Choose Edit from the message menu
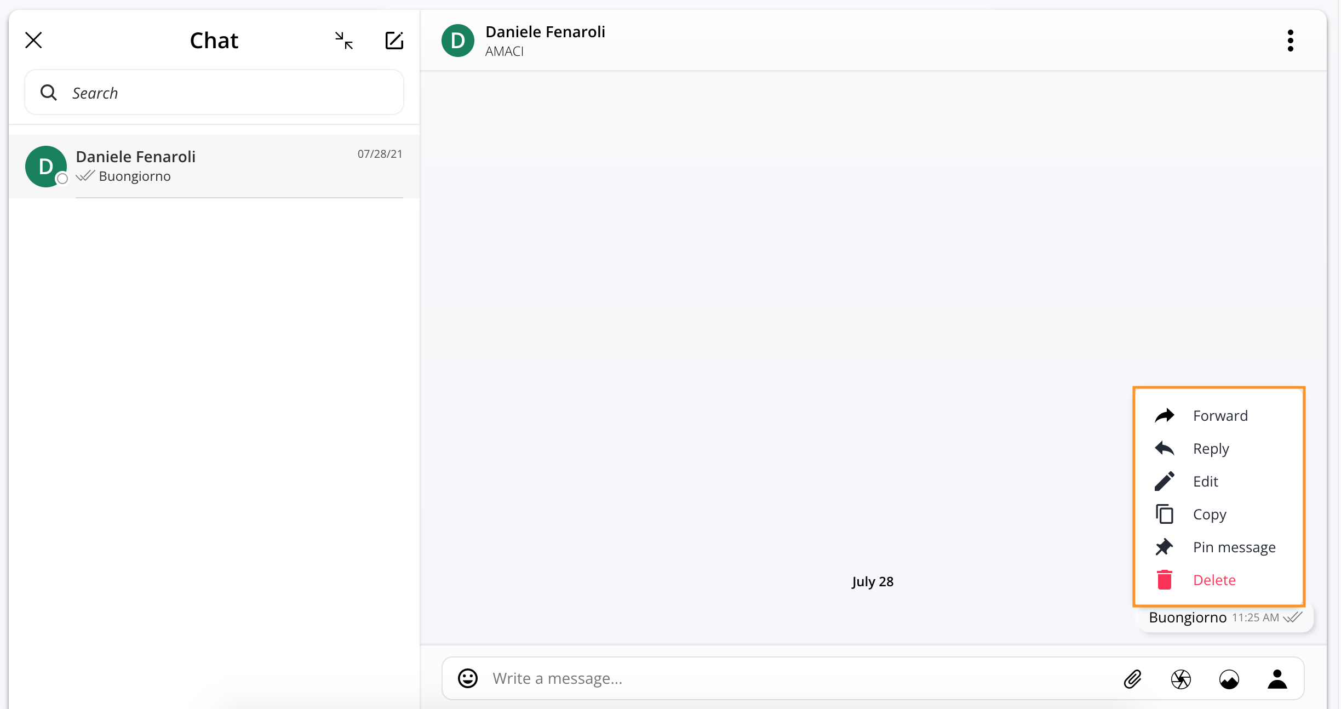The width and height of the screenshot is (1341, 709). [1219, 482]
